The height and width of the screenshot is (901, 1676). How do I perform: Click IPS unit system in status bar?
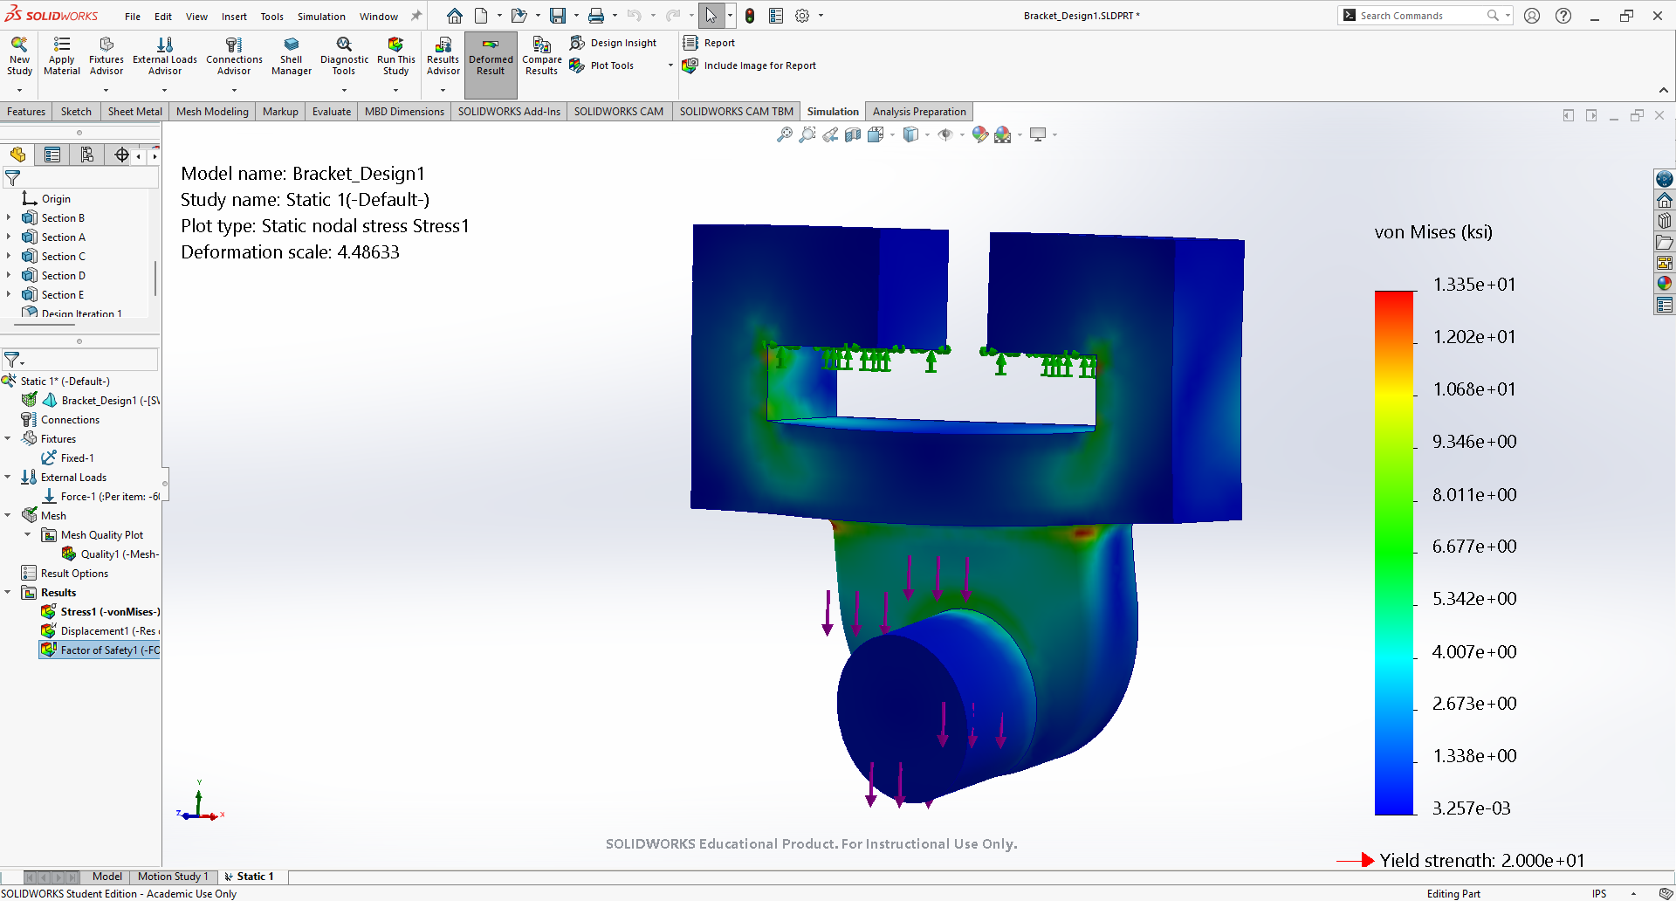pos(1599,894)
